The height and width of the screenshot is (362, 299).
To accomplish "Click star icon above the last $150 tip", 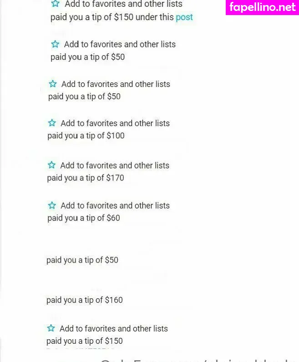I will coord(51,328).
